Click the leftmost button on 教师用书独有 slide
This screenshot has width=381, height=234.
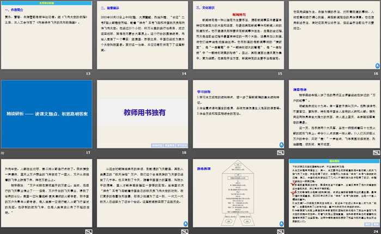156,146
